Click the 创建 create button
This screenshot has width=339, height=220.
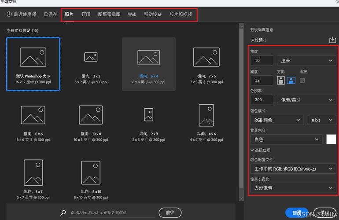(297, 213)
